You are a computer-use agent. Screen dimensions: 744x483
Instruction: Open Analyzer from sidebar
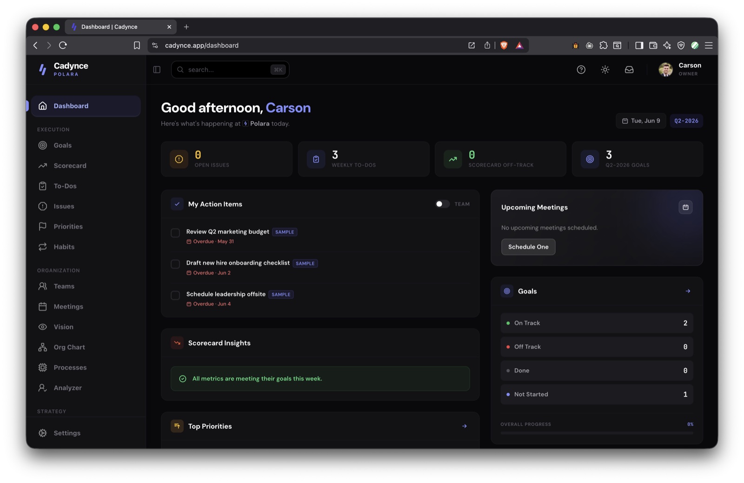coord(86,388)
